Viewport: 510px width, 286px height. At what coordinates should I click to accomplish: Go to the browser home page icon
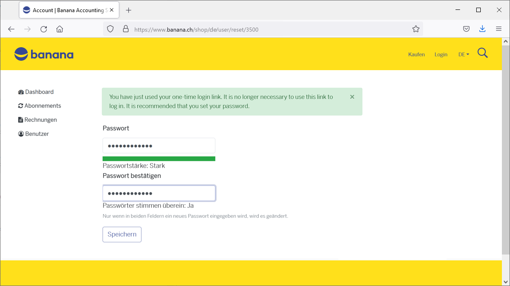tap(59, 29)
